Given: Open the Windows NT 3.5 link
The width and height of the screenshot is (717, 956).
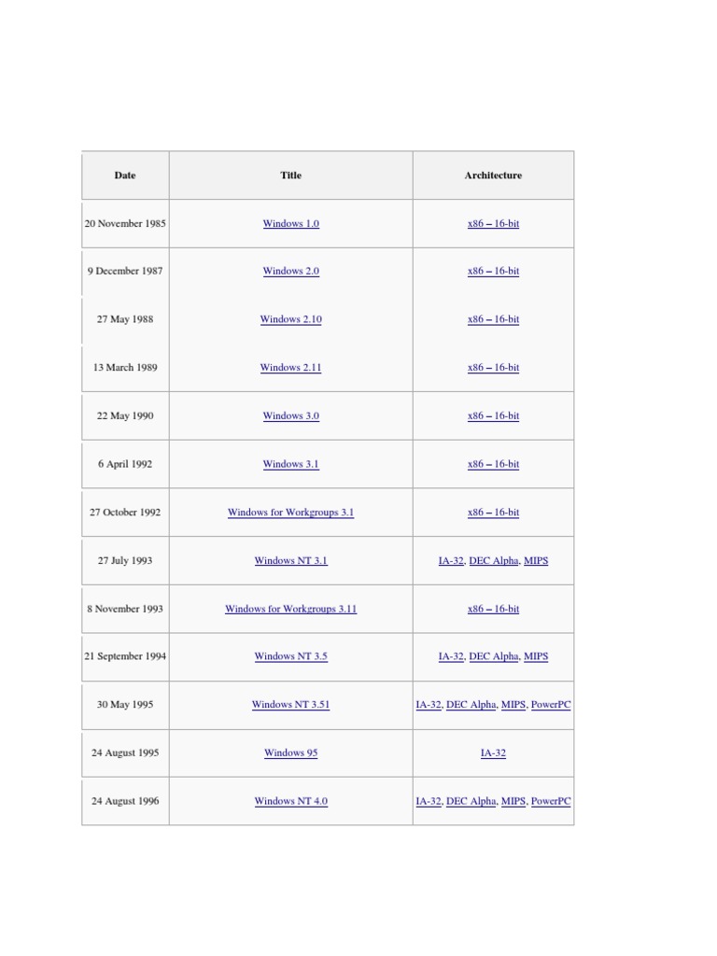Looking at the screenshot, I should (290, 656).
